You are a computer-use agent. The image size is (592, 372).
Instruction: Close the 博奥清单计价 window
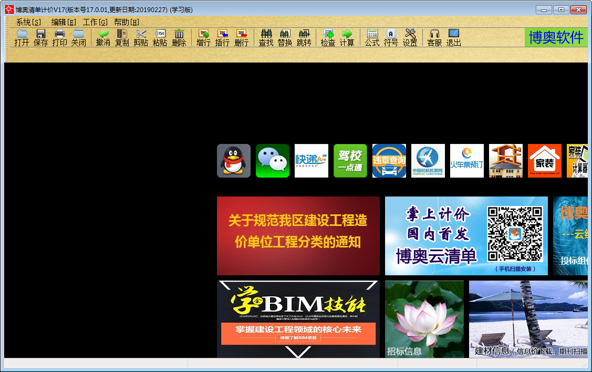578,10
